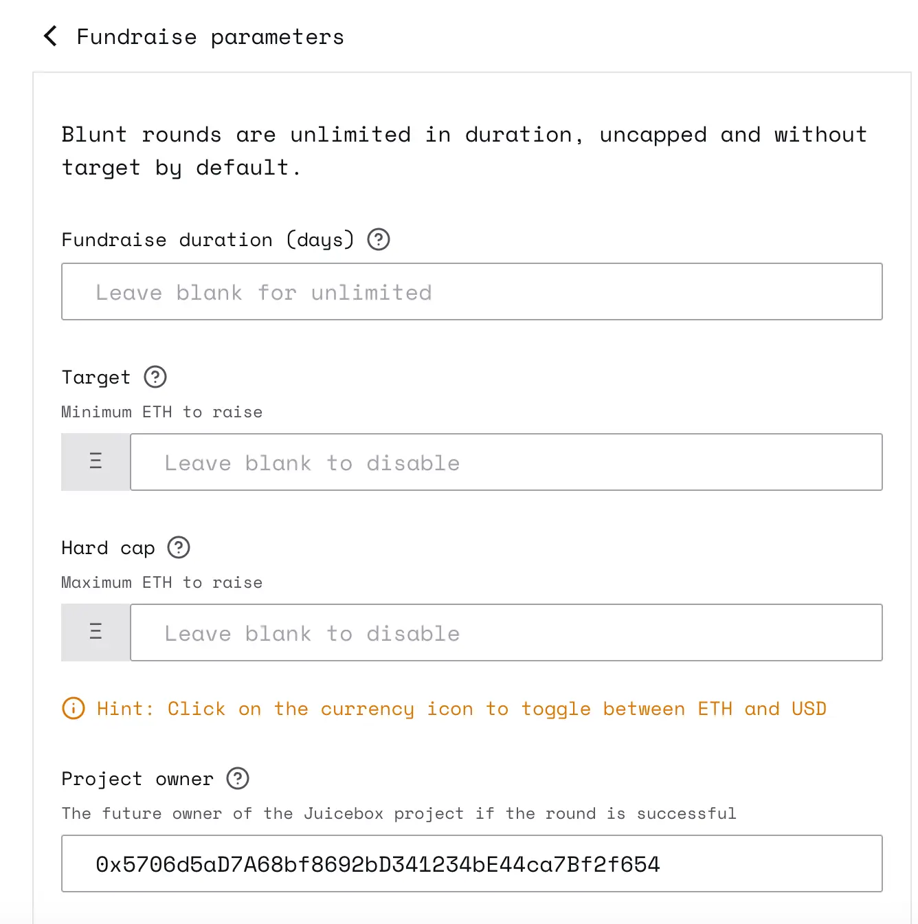Select the Fundraise duration input field
918x924 pixels.
pos(471,291)
